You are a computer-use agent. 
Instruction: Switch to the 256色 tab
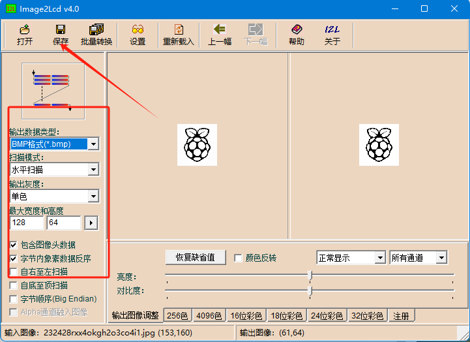click(x=176, y=316)
